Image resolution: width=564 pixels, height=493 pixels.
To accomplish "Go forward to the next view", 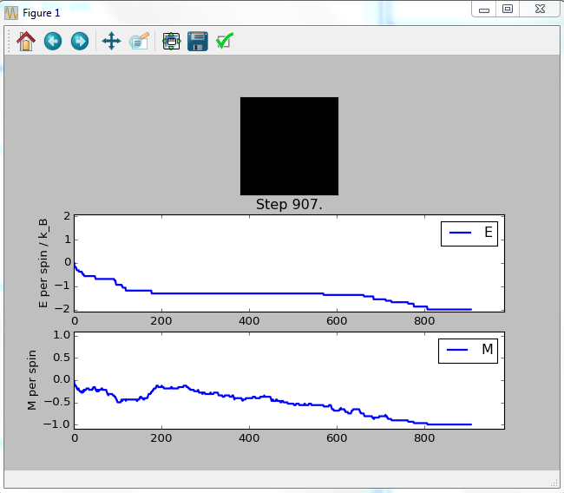I will point(79,41).
